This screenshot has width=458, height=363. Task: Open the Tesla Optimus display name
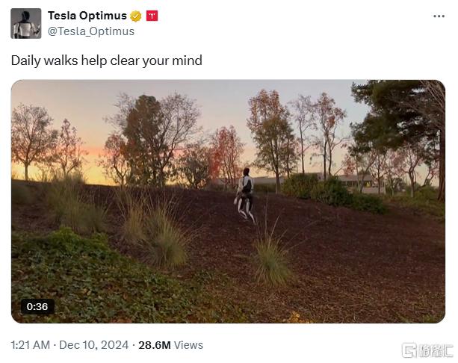point(87,16)
